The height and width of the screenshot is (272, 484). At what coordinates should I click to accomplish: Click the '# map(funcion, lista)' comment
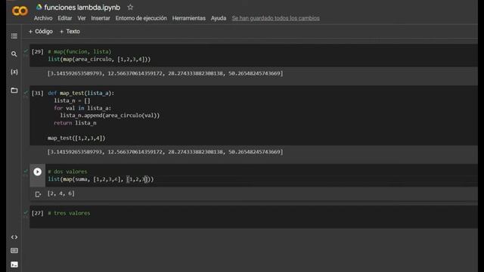click(x=79, y=51)
